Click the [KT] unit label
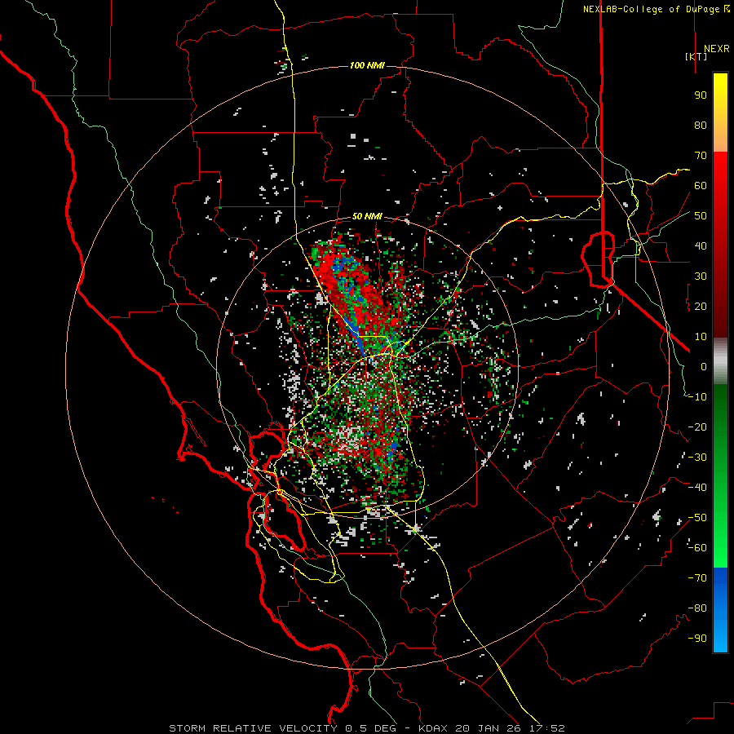734x734 pixels. coord(696,56)
